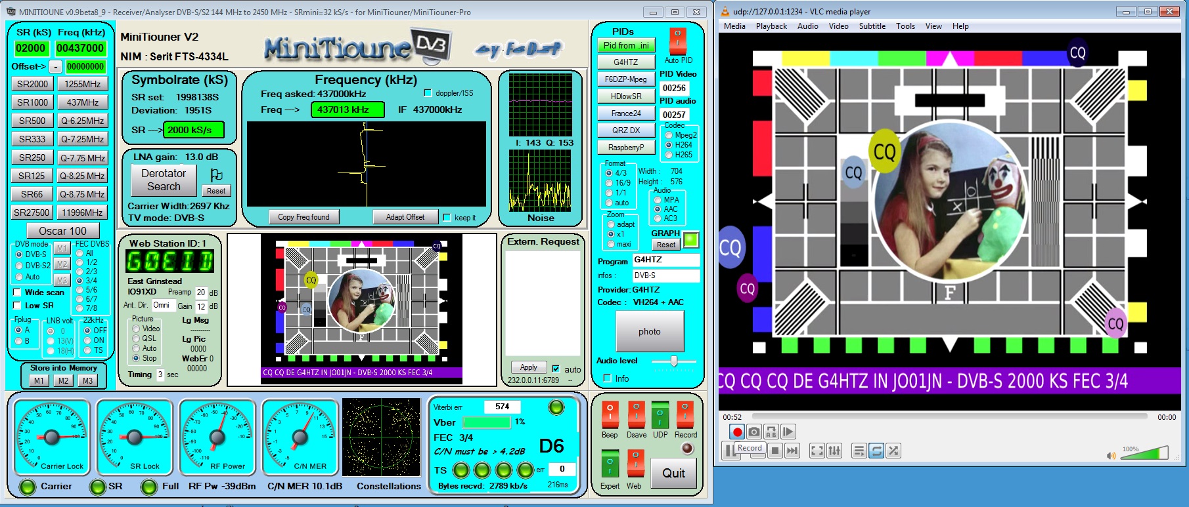The image size is (1189, 507).
Task: Click the photo button
Action: click(650, 331)
